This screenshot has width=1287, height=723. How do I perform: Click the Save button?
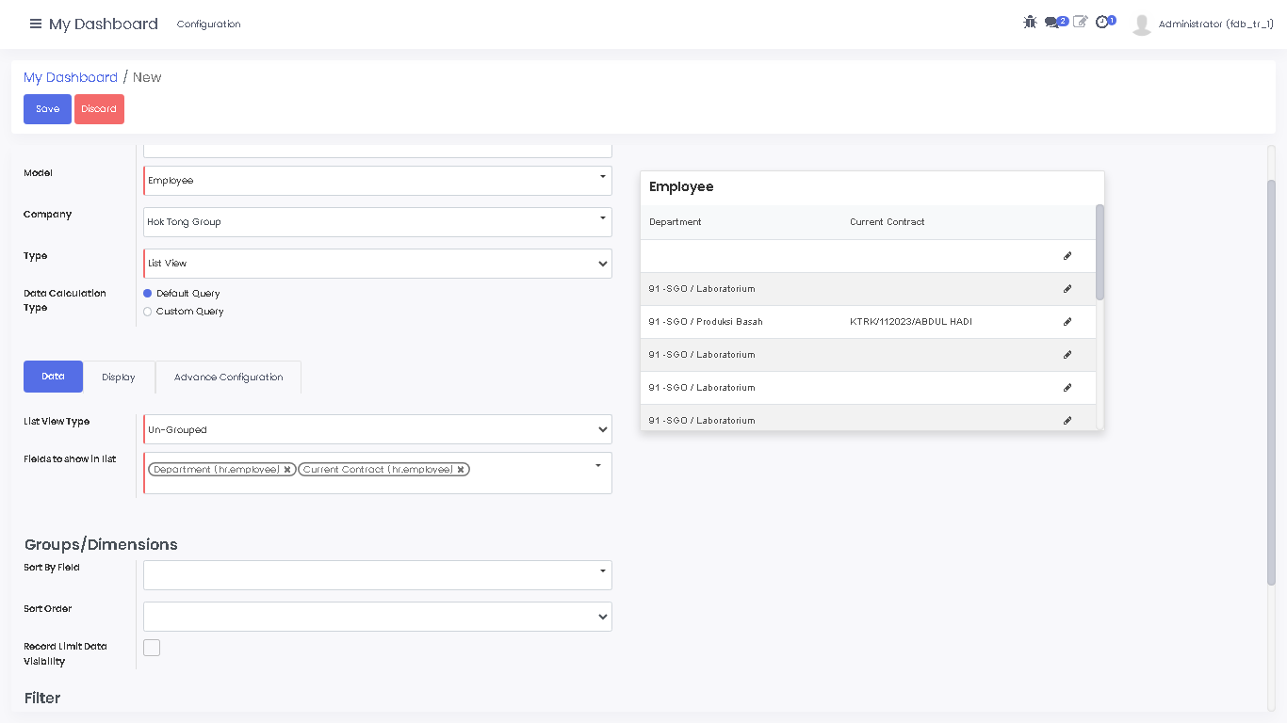click(x=47, y=109)
